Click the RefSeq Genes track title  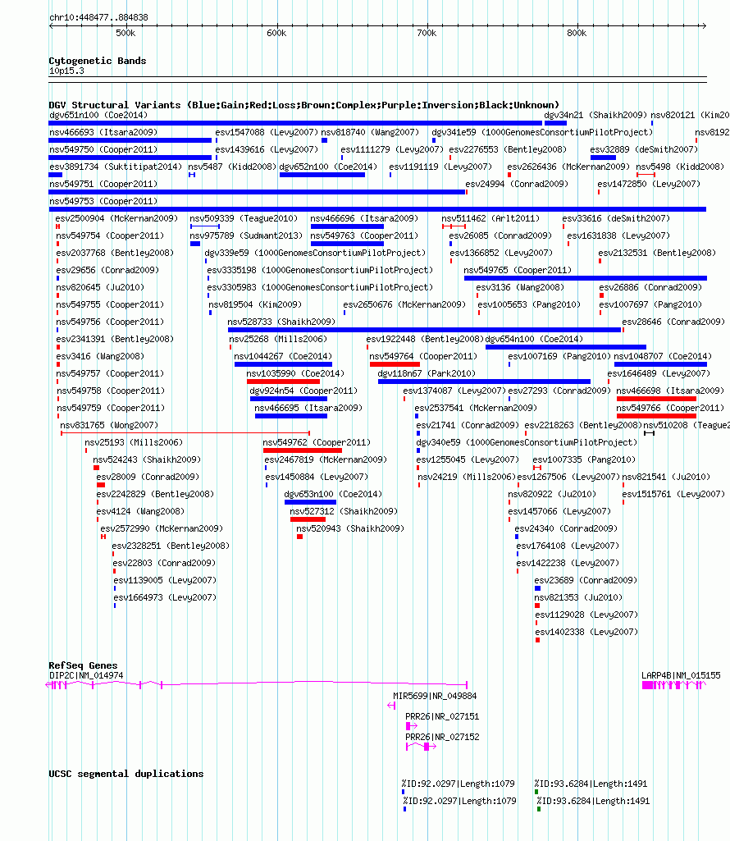click(x=83, y=665)
